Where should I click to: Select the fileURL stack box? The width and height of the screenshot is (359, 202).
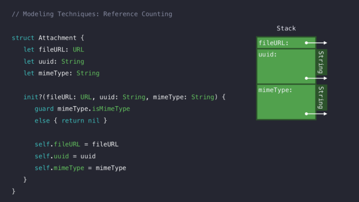click(286, 43)
